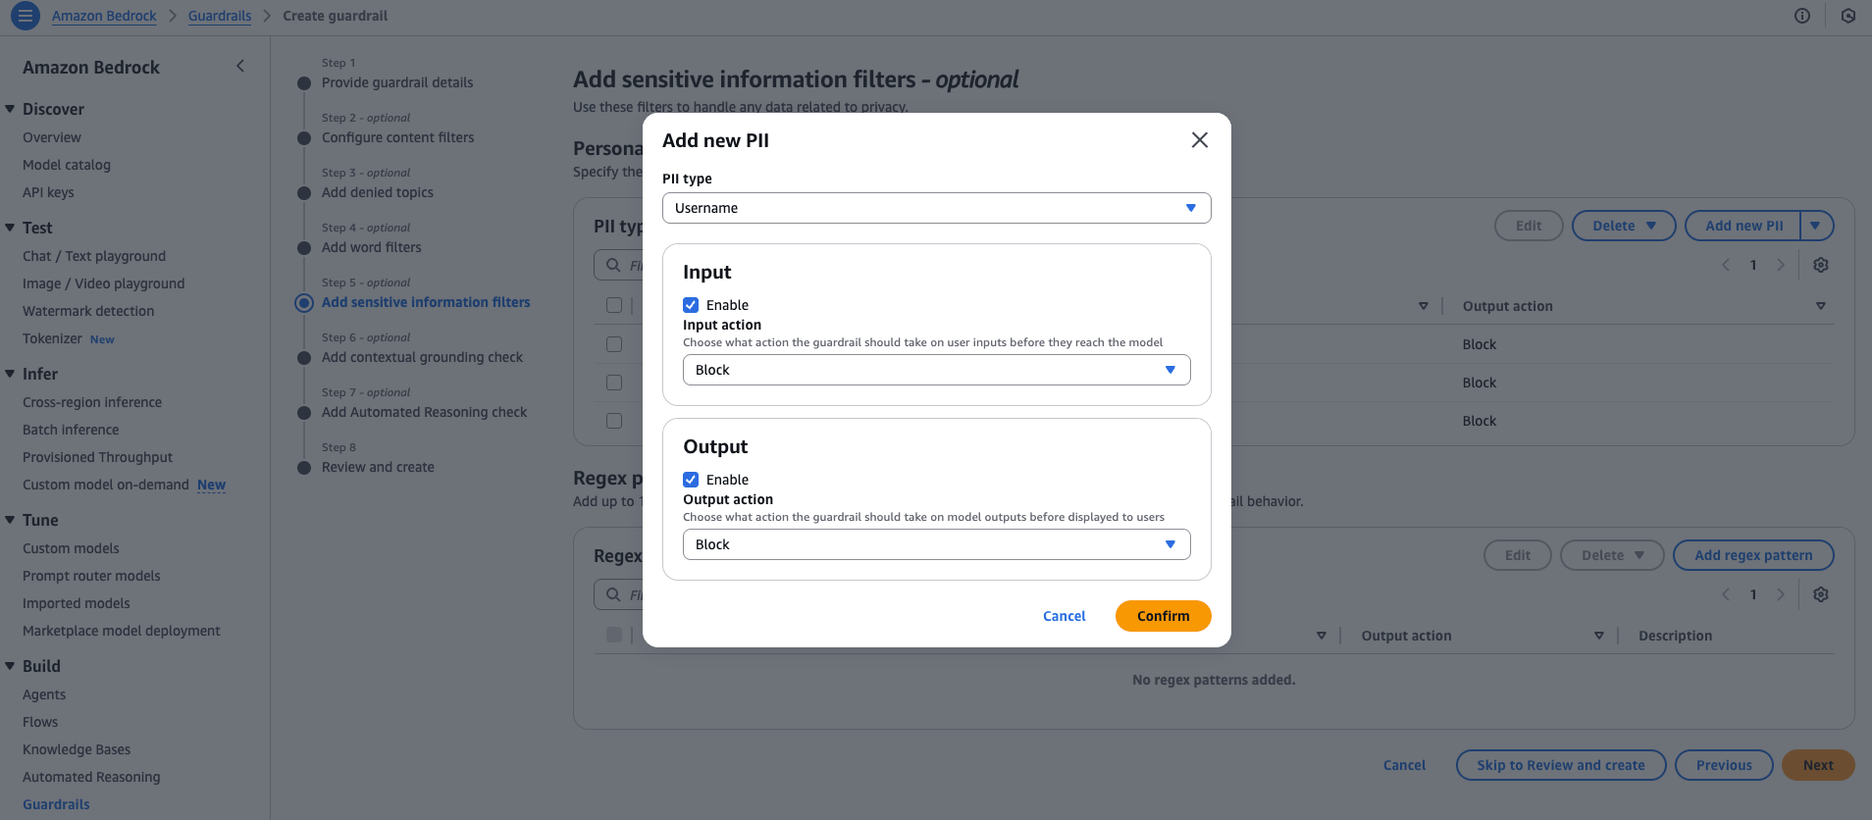Open regex patterns table preferences gear

1821,594
